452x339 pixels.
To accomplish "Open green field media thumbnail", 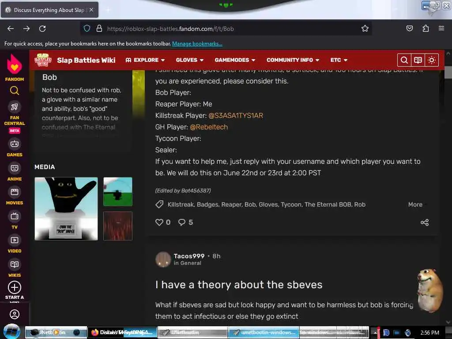I will point(118,192).
